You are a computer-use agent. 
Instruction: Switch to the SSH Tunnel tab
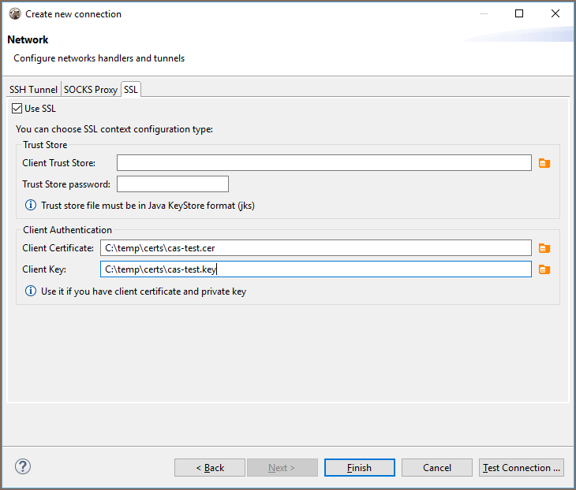pos(33,90)
